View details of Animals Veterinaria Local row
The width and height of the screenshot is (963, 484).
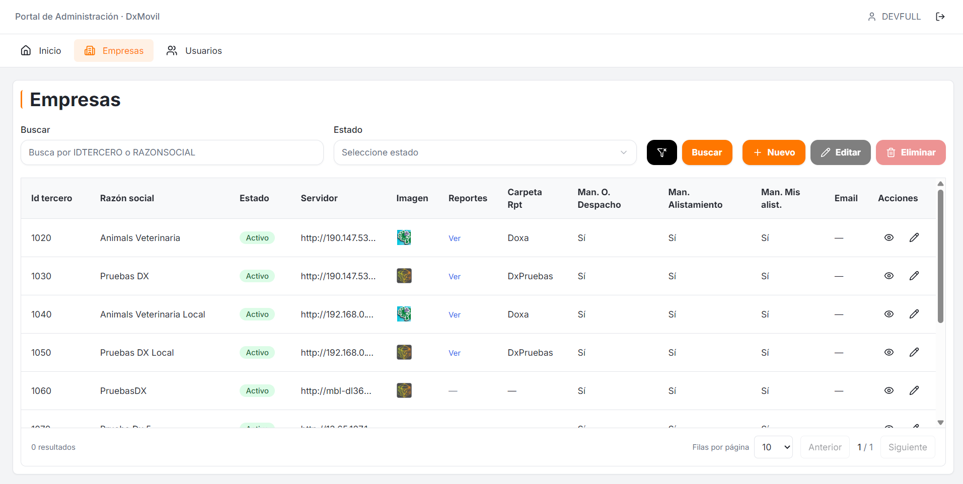[x=889, y=314]
